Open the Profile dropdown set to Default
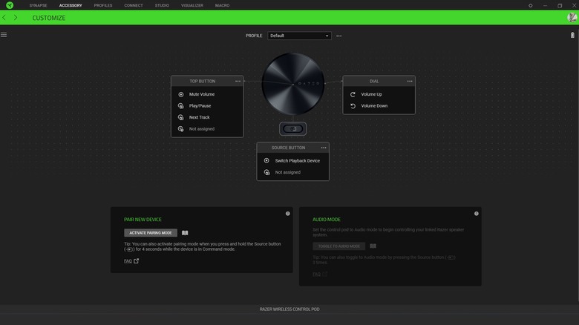Viewport: 579px width, 325px height. point(299,36)
